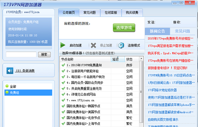The height and width of the screenshot is (127, 198).
Task: Open news 173VPN免费账号10.15日密码
Action: coord(171,75)
